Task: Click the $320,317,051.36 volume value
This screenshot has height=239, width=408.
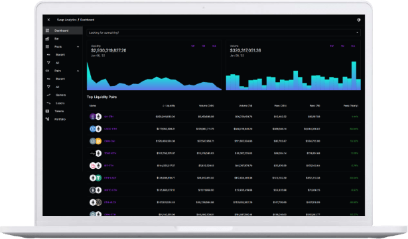Action: (245, 50)
